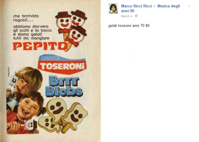The height and width of the screenshot is (142, 199).
Task: Open Marco Ricci Ricci's profile picture
Action: tap(113, 9)
